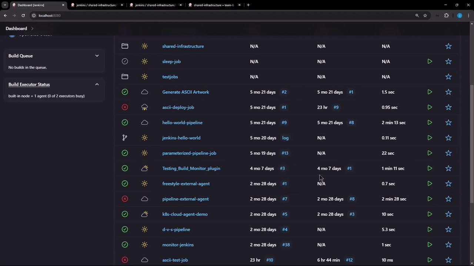Open the Testing_Build_Monitor_plugin job
The image size is (474, 266).
191,168
